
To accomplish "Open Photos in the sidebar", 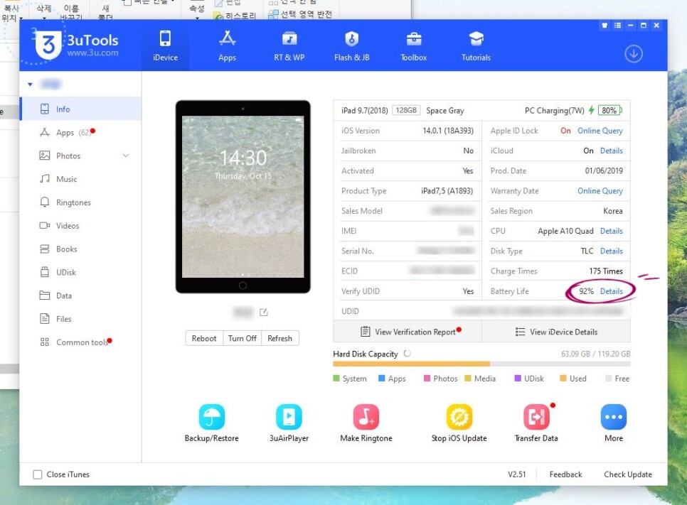I will (x=81, y=156).
